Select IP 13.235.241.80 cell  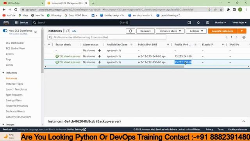click(183, 56)
